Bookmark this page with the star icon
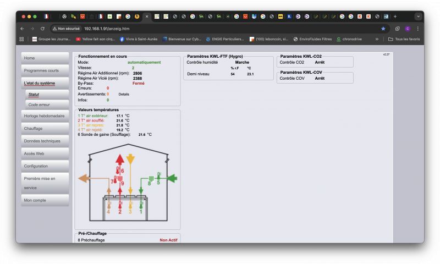Screen dimensions: 440x264 [x=383, y=28]
